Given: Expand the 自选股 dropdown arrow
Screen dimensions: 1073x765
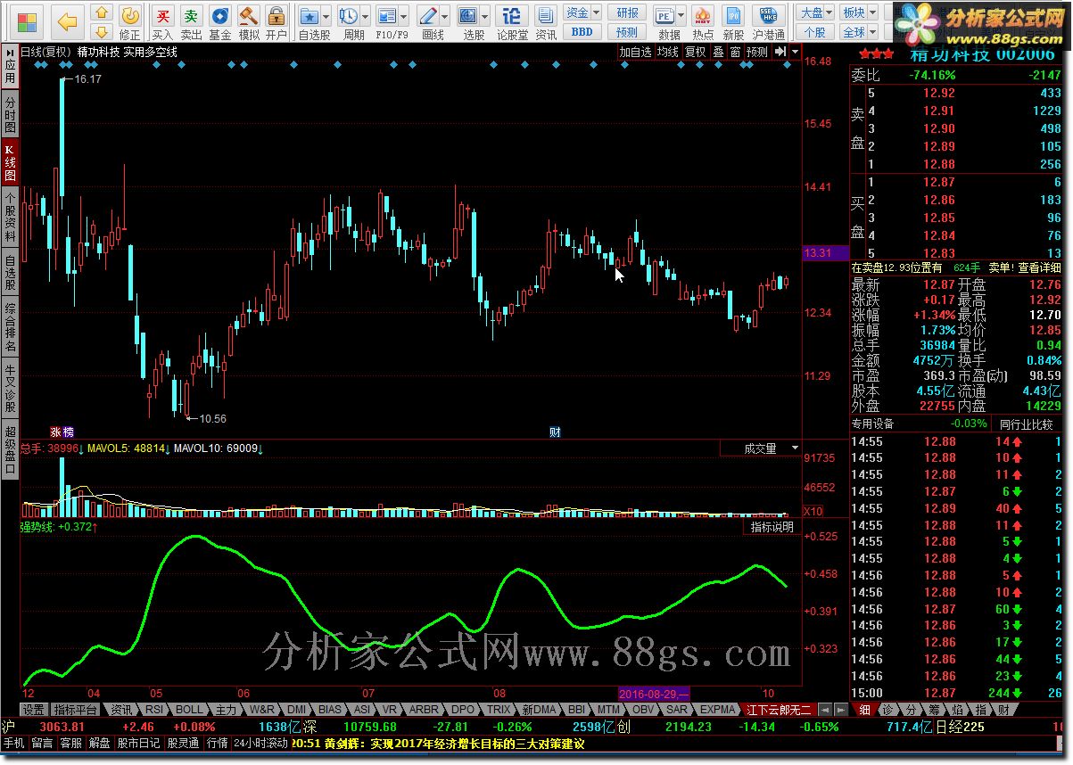Looking at the screenshot, I should coord(326,16).
